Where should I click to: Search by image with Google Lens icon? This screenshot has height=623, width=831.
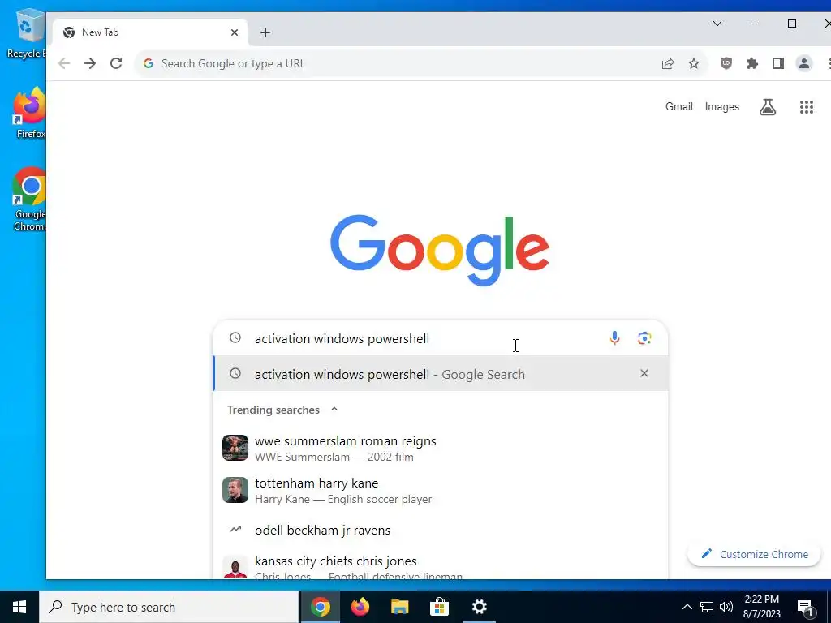point(644,338)
